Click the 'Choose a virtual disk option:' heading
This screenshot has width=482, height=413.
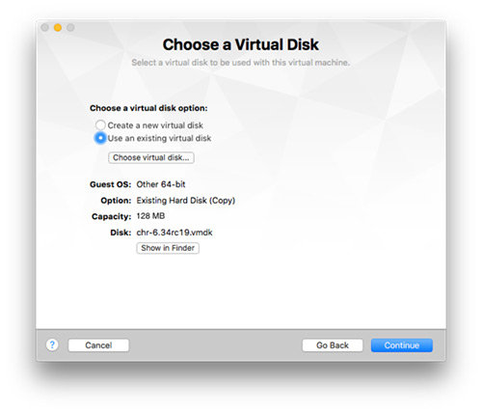(148, 108)
